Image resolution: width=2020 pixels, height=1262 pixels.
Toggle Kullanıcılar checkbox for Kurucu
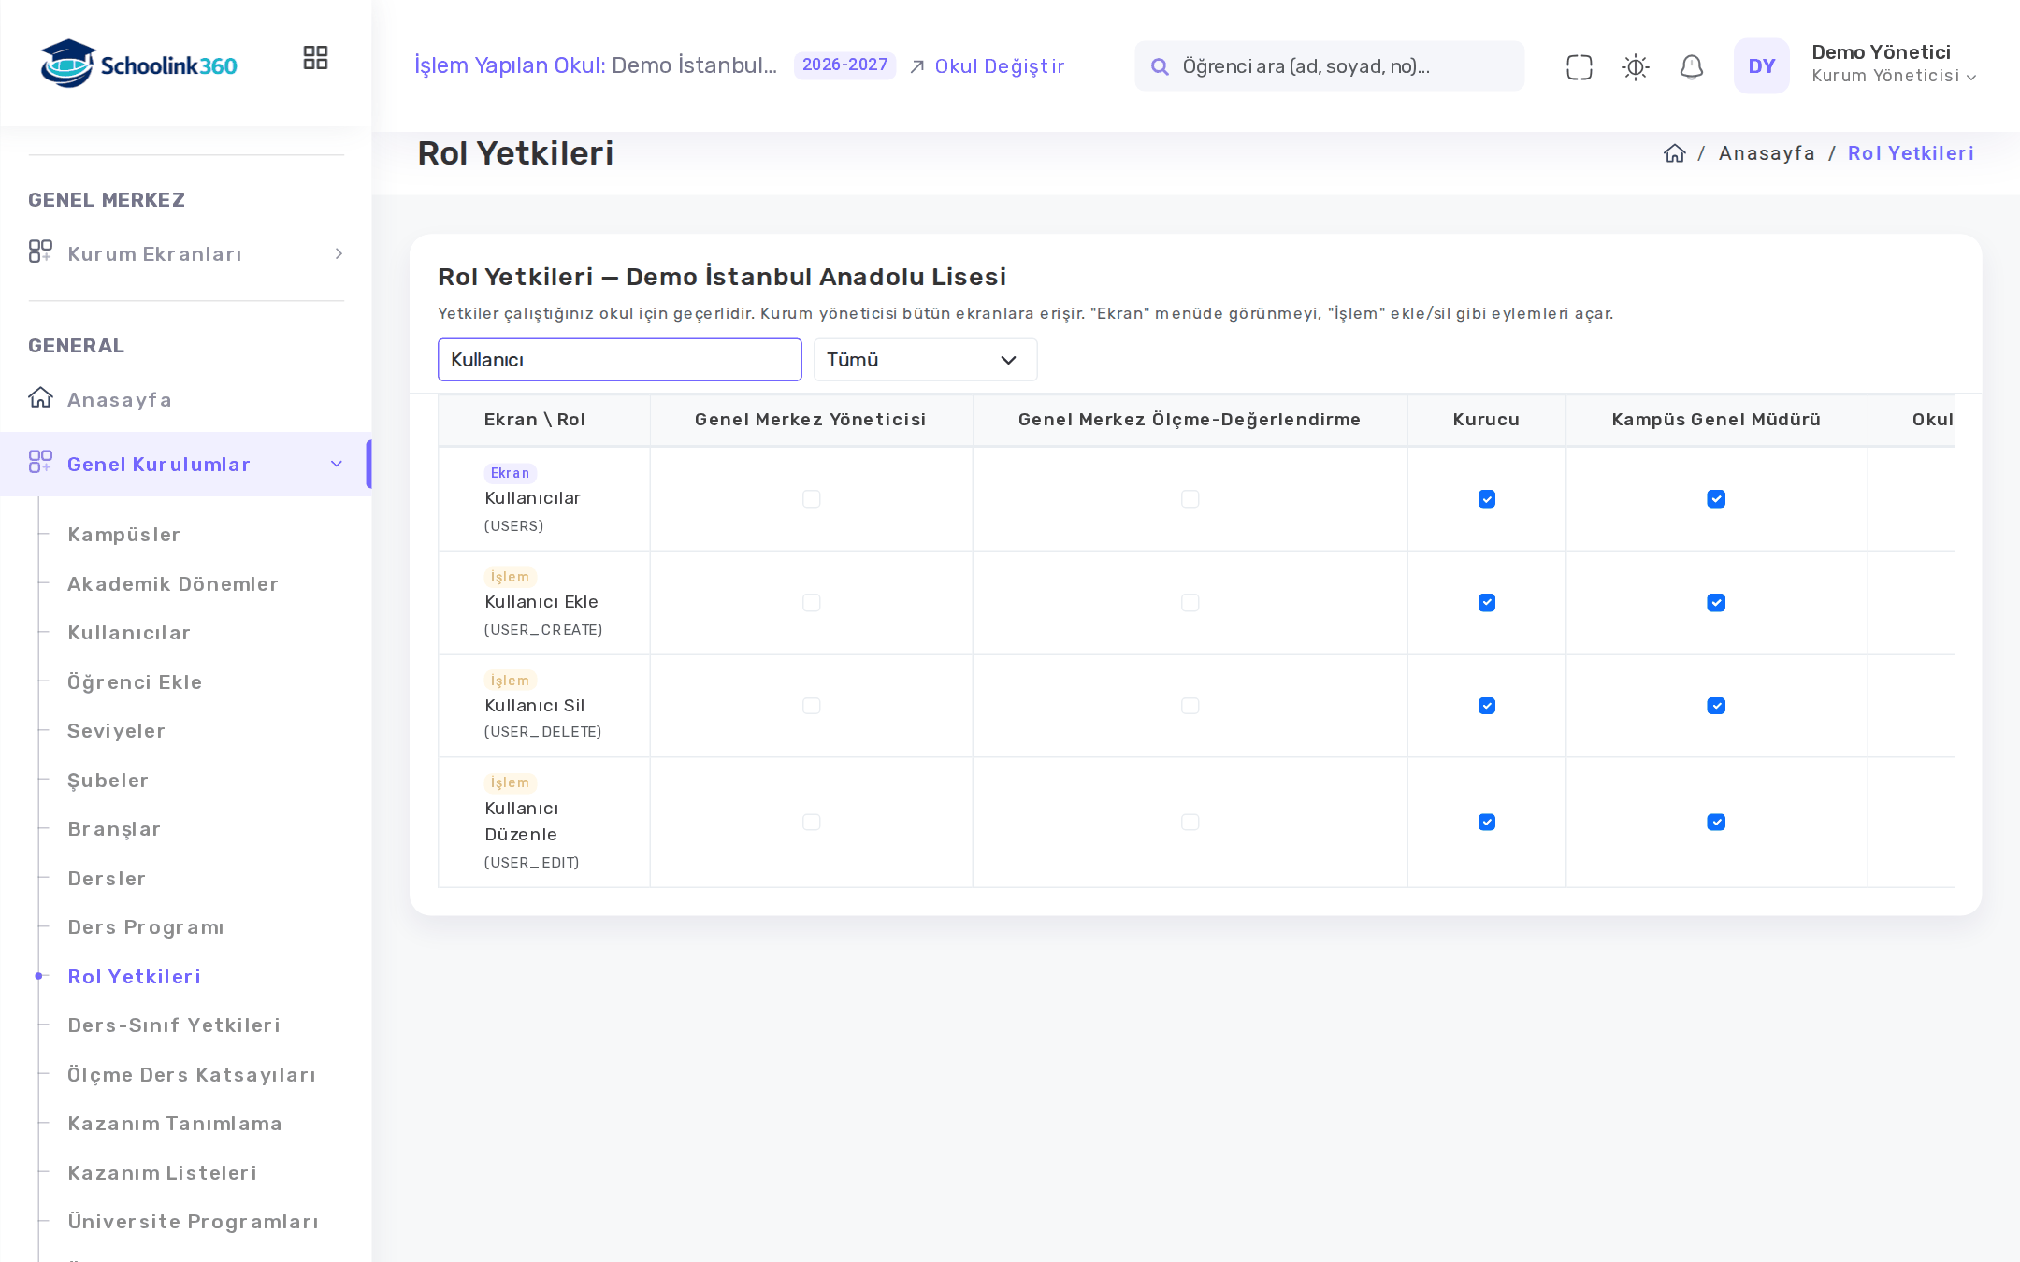click(x=1486, y=499)
